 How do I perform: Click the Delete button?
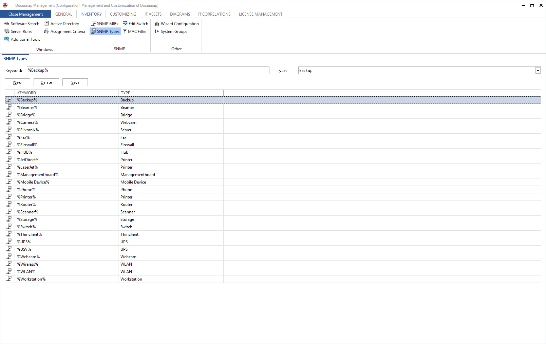pos(46,82)
